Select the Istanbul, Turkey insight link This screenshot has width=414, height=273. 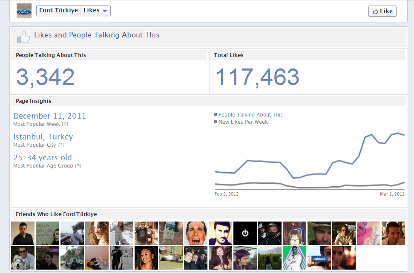[43, 137]
